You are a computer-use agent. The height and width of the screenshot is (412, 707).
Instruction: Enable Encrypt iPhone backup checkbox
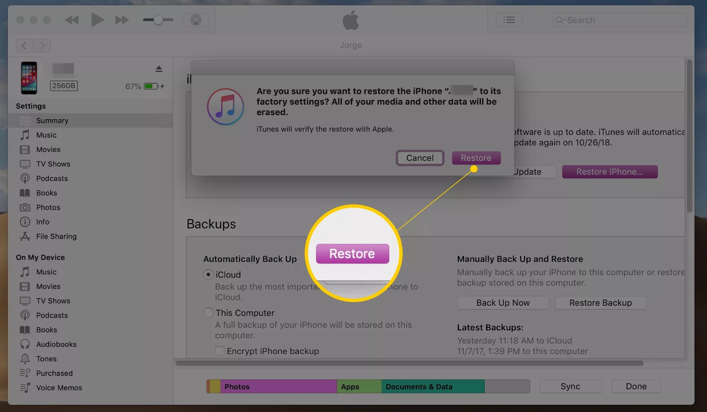(220, 351)
